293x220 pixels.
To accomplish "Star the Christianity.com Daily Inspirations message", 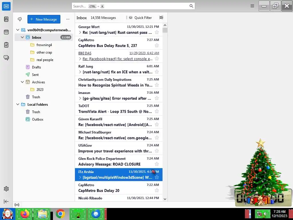I will pyautogui.click(x=157, y=85).
